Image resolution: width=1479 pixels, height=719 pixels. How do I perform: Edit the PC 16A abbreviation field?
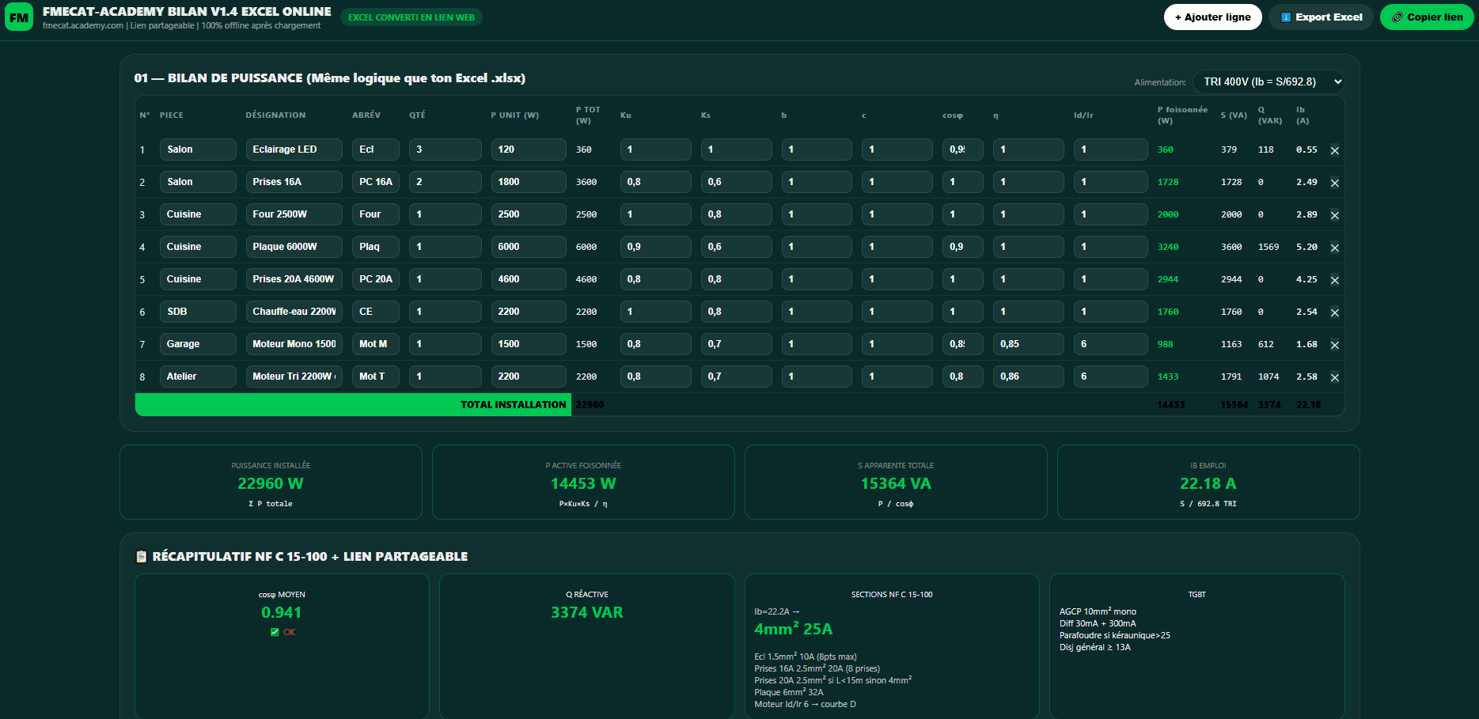pyautogui.click(x=376, y=182)
